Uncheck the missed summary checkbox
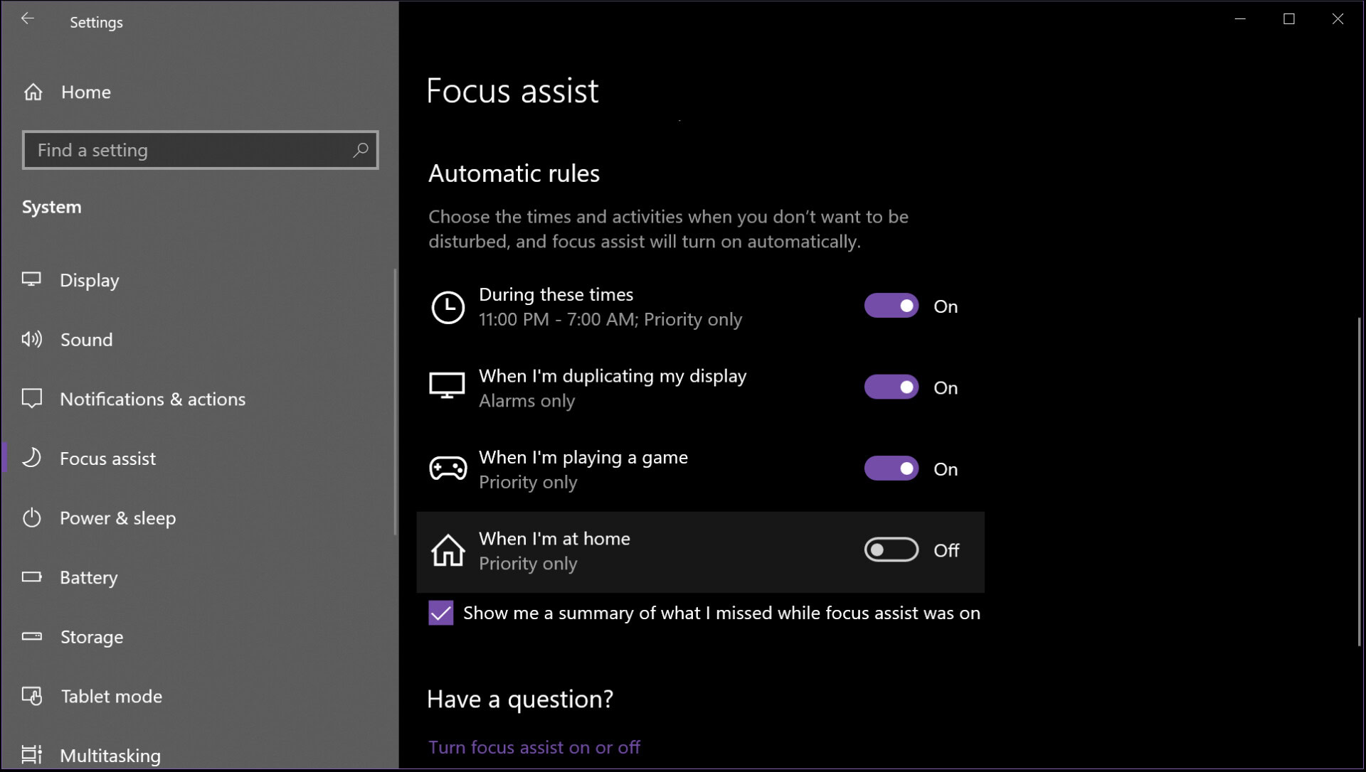Viewport: 1366px width, 772px height. coord(440,613)
